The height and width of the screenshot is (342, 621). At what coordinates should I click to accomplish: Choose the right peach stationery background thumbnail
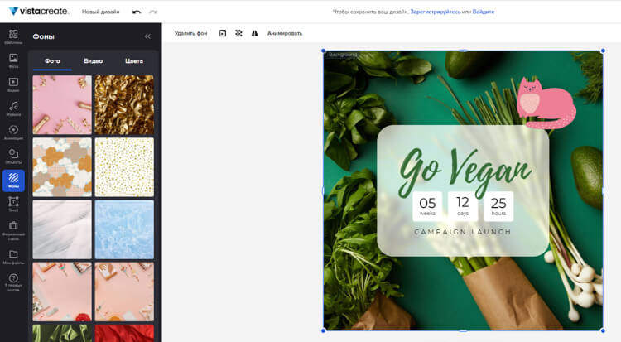(124, 291)
